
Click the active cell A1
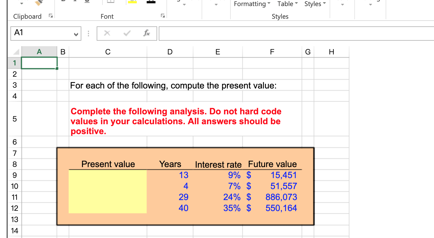point(39,63)
